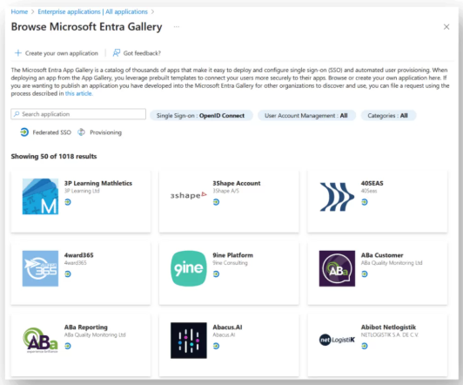Focus the Search application field
The width and height of the screenshot is (463, 385).
point(78,114)
